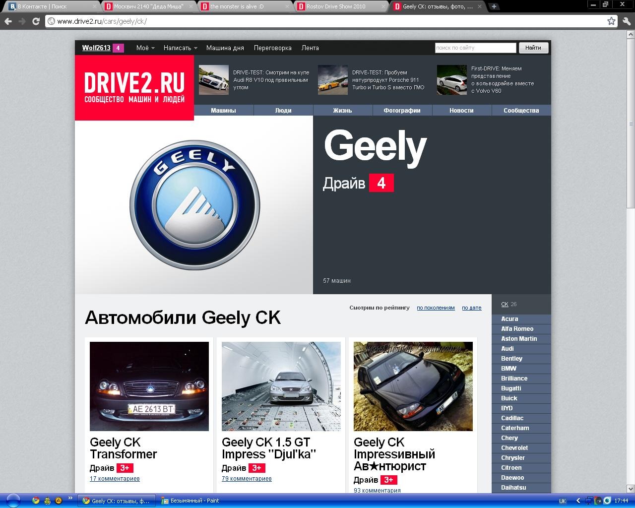Click the UK language indicator in the tray
The height and width of the screenshot is (508, 635).
pyautogui.click(x=562, y=501)
